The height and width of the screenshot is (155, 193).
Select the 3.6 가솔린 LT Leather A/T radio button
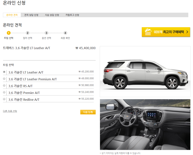[x=4, y=72]
